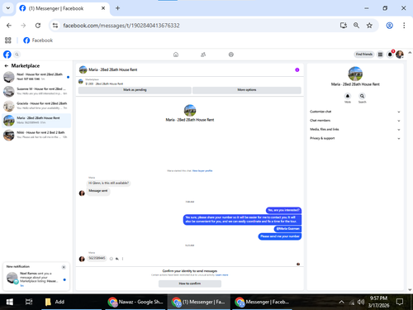Screen dimensions: 413x310
Task: Open the browser apps grid icon in the bookmarks bar
Action: pos(8,41)
